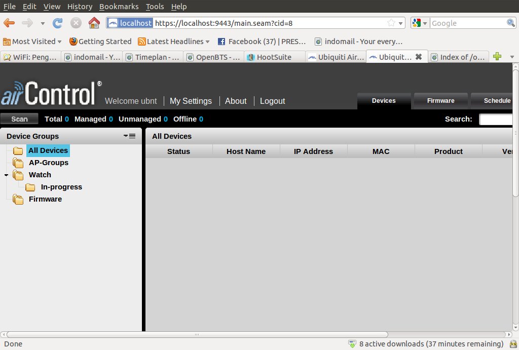Image resolution: width=519 pixels, height=350 pixels.
Task: Click the airControl Search input field
Action: [496, 120]
